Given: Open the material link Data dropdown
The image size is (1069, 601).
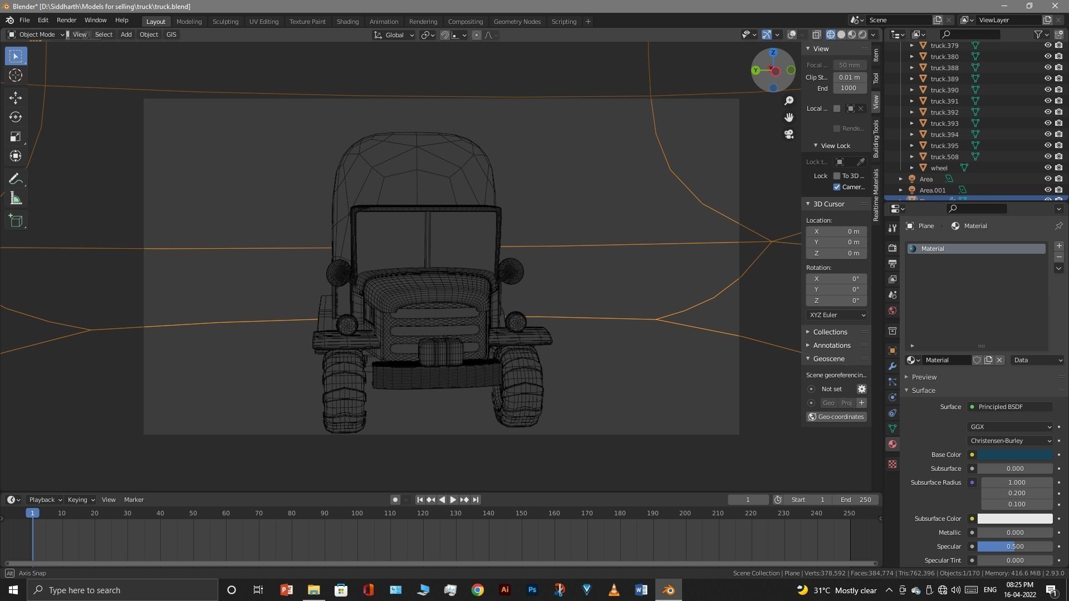Looking at the screenshot, I should [1038, 360].
